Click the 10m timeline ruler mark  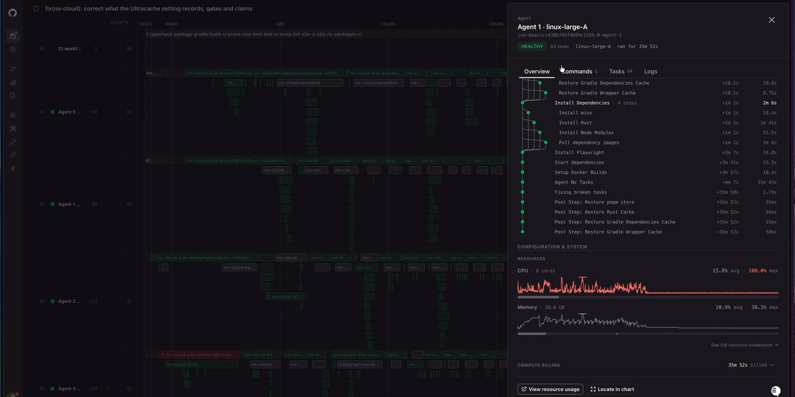coord(280,24)
